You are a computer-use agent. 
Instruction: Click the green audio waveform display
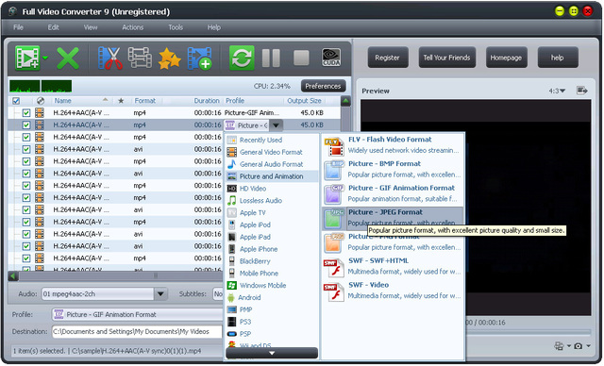pos(41,86)
